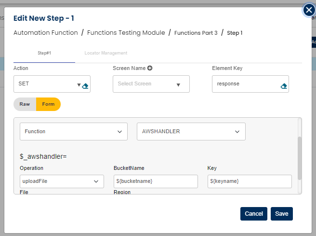
Task: Select the Step#1 tab
Action: point(44,53)
